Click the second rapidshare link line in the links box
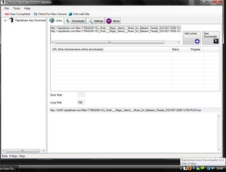226x172 pixels. pos(116,31)
